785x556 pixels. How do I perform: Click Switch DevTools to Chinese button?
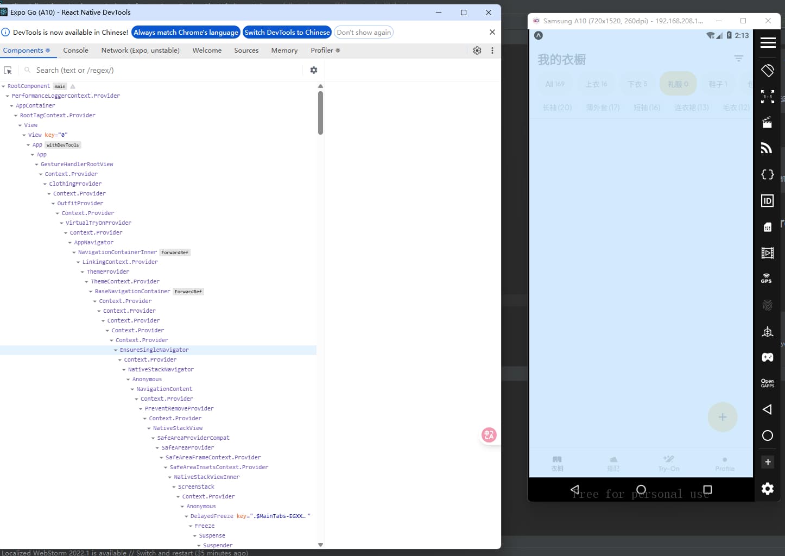287,33
